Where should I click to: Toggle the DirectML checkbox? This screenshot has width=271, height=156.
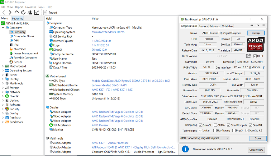250,125
